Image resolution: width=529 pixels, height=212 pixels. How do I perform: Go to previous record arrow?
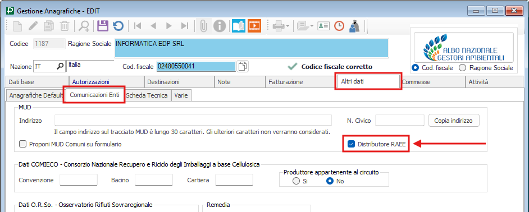point(153,26)
